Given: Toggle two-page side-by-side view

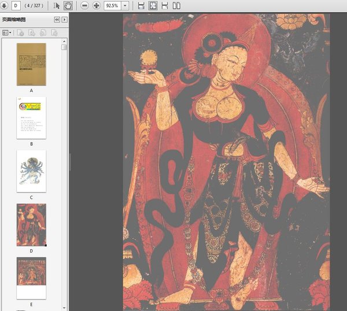Looking at the screenshot, I should [176, 5].
